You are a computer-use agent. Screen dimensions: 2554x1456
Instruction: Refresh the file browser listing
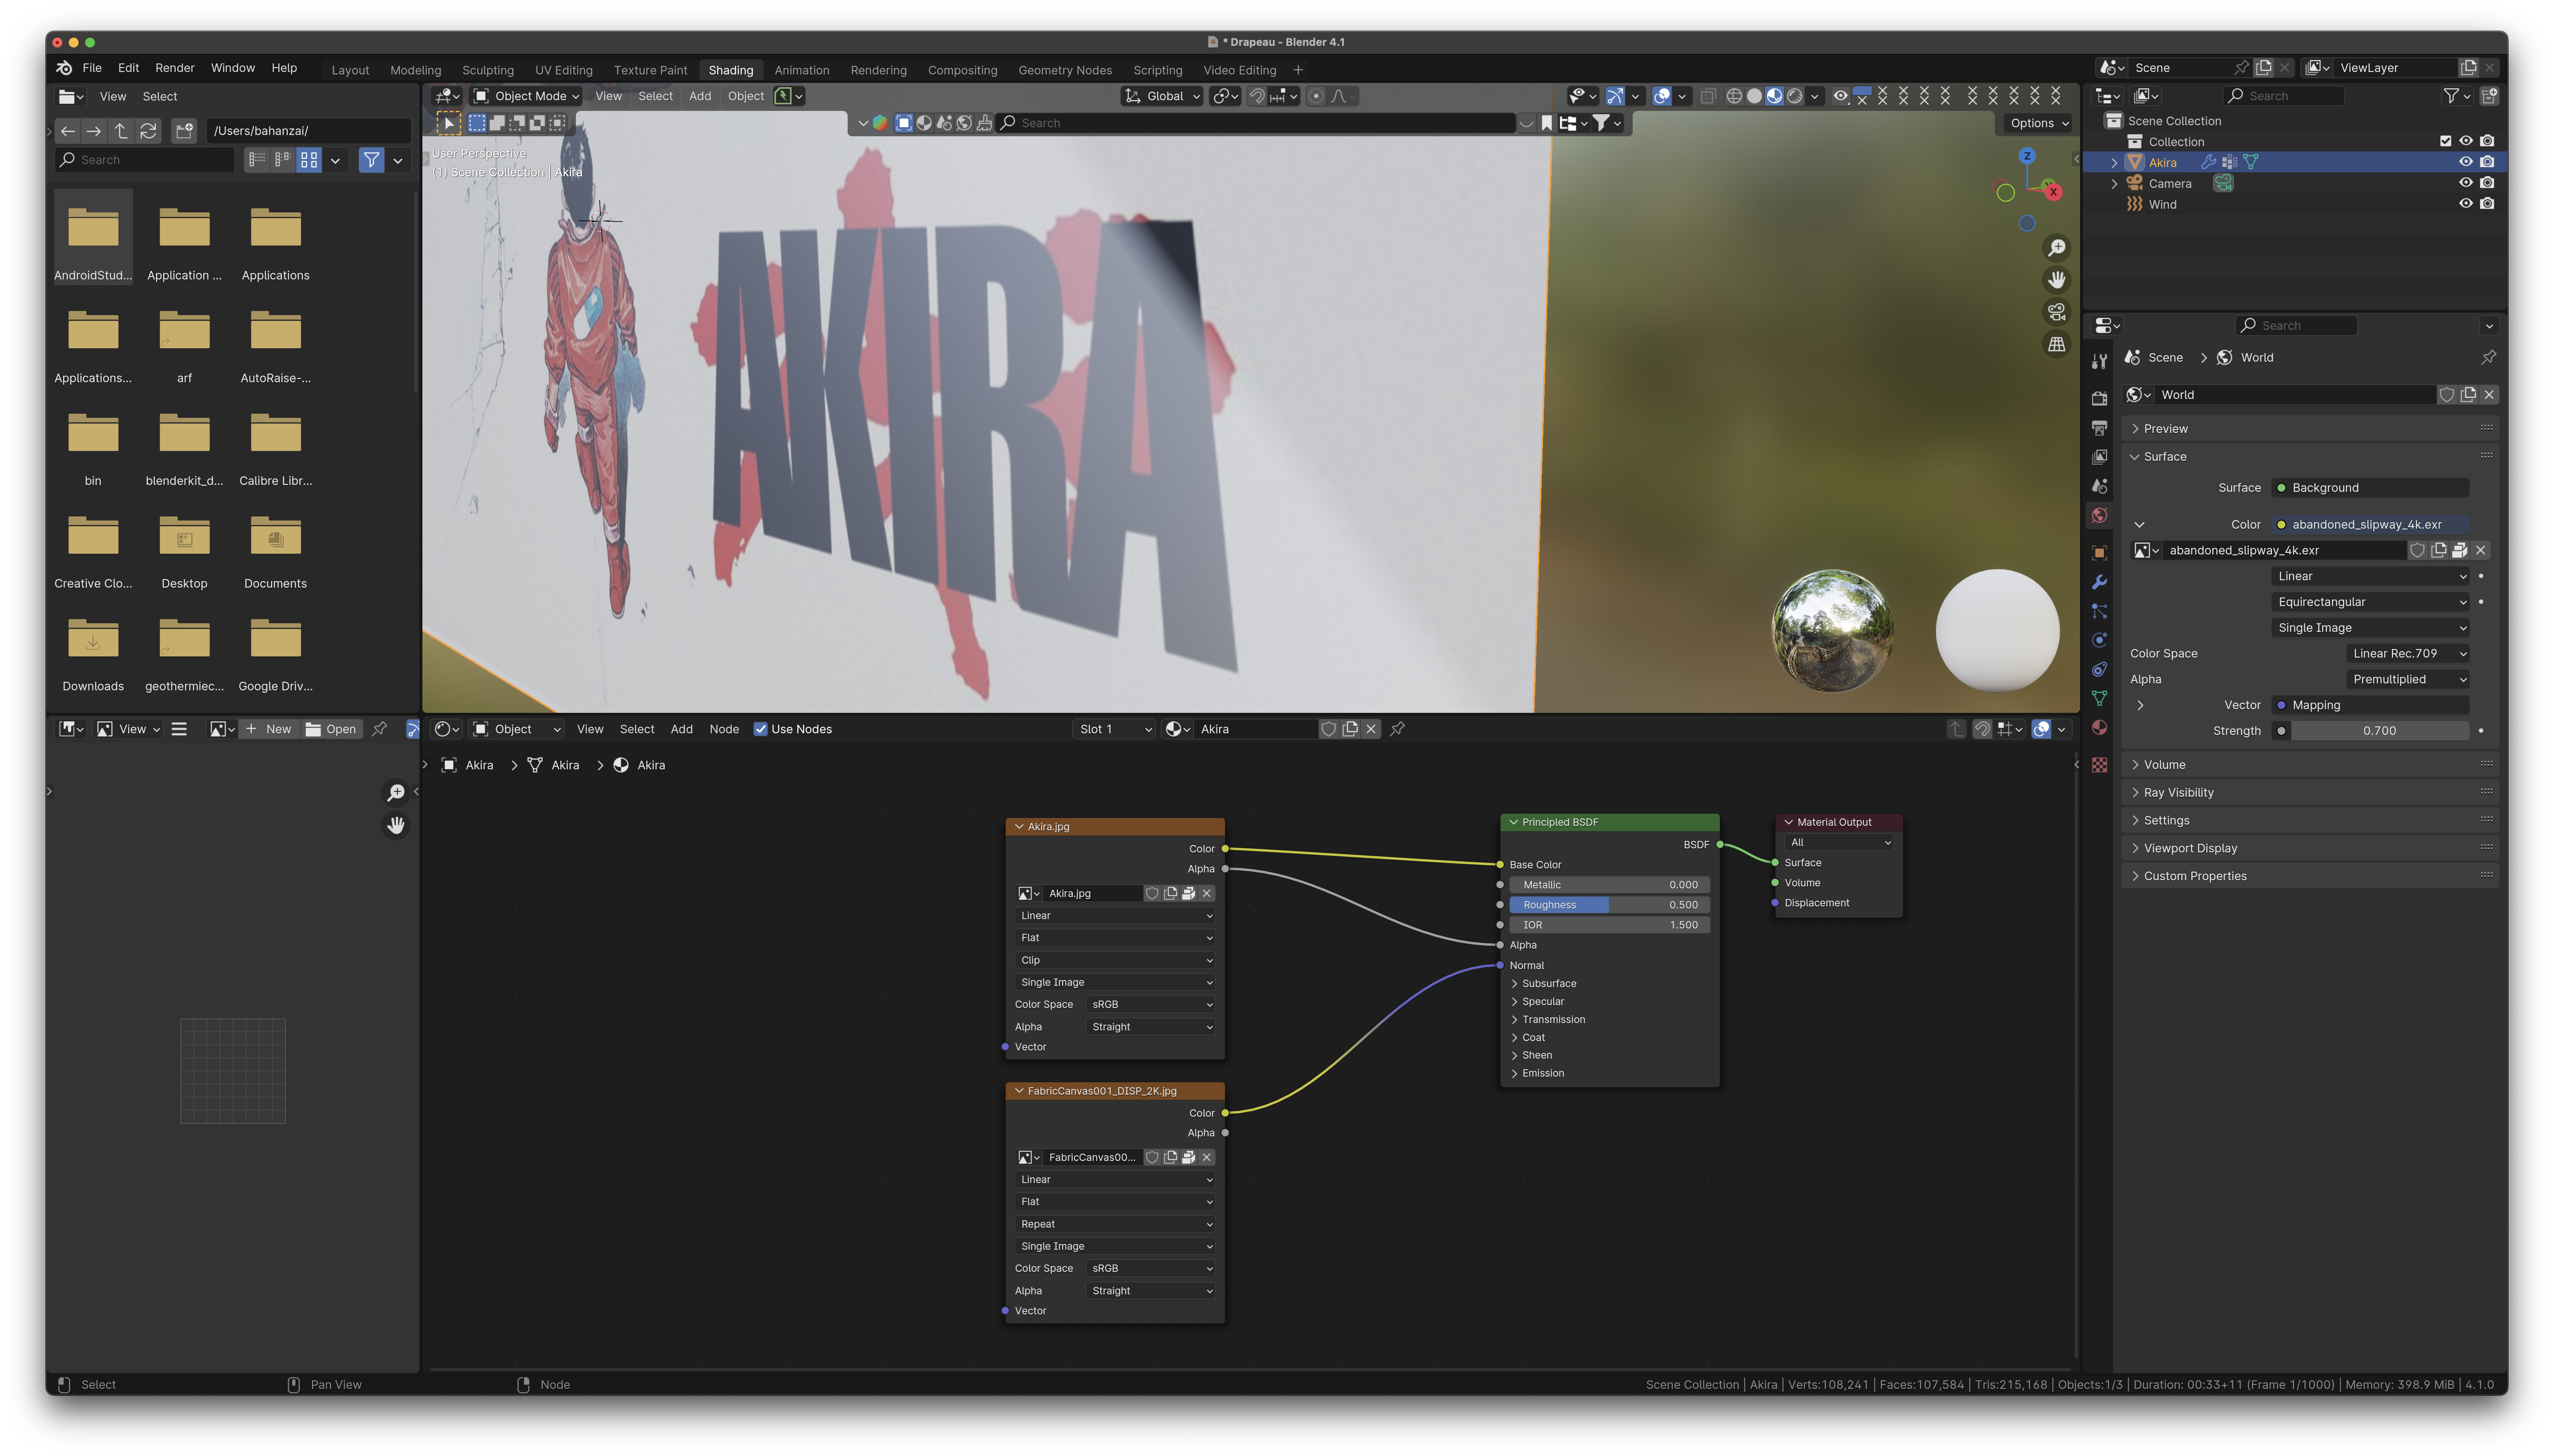tap(148, 131)
